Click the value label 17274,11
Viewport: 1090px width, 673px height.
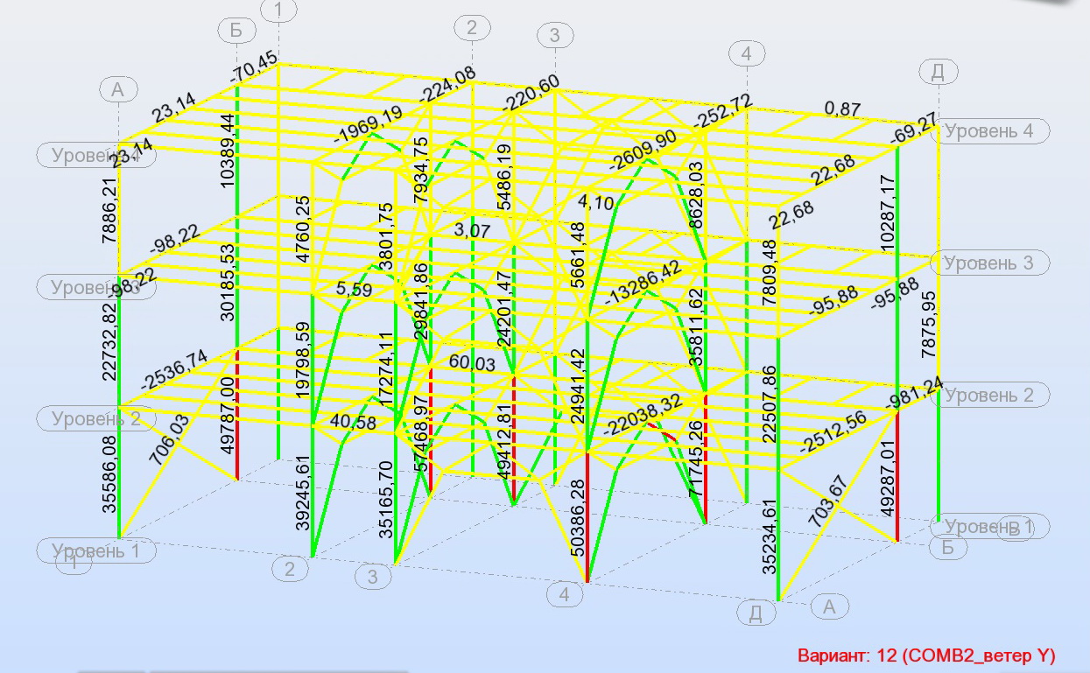coord(385,367)
